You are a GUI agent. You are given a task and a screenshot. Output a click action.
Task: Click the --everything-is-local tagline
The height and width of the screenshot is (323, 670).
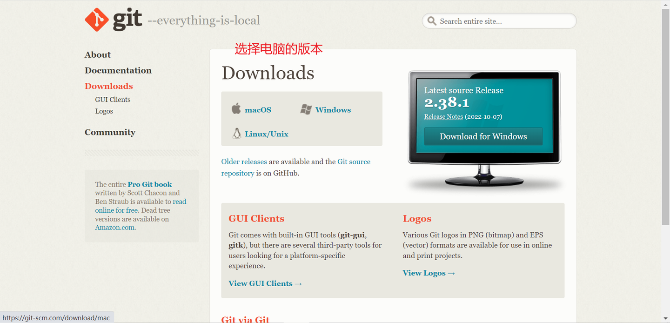pos(204,20)
